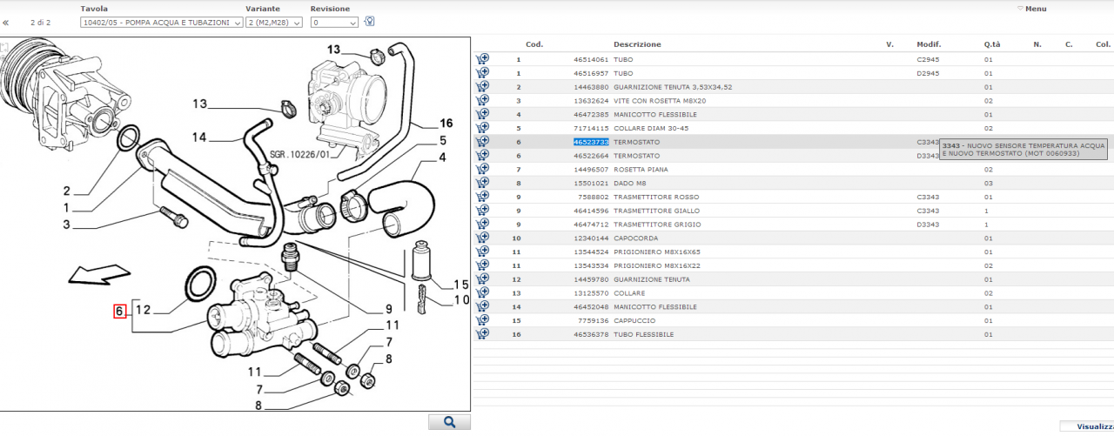Add TUBO FLESSIBILE item 16 to cart
The image size is (1114, 436).
click(482, 334)
